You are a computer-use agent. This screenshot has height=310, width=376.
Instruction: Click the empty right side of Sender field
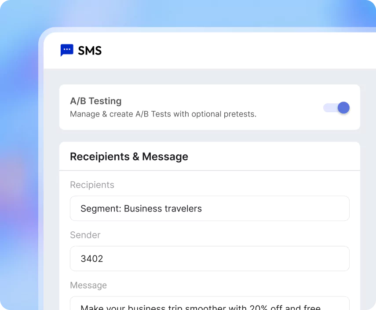(286, 259)
